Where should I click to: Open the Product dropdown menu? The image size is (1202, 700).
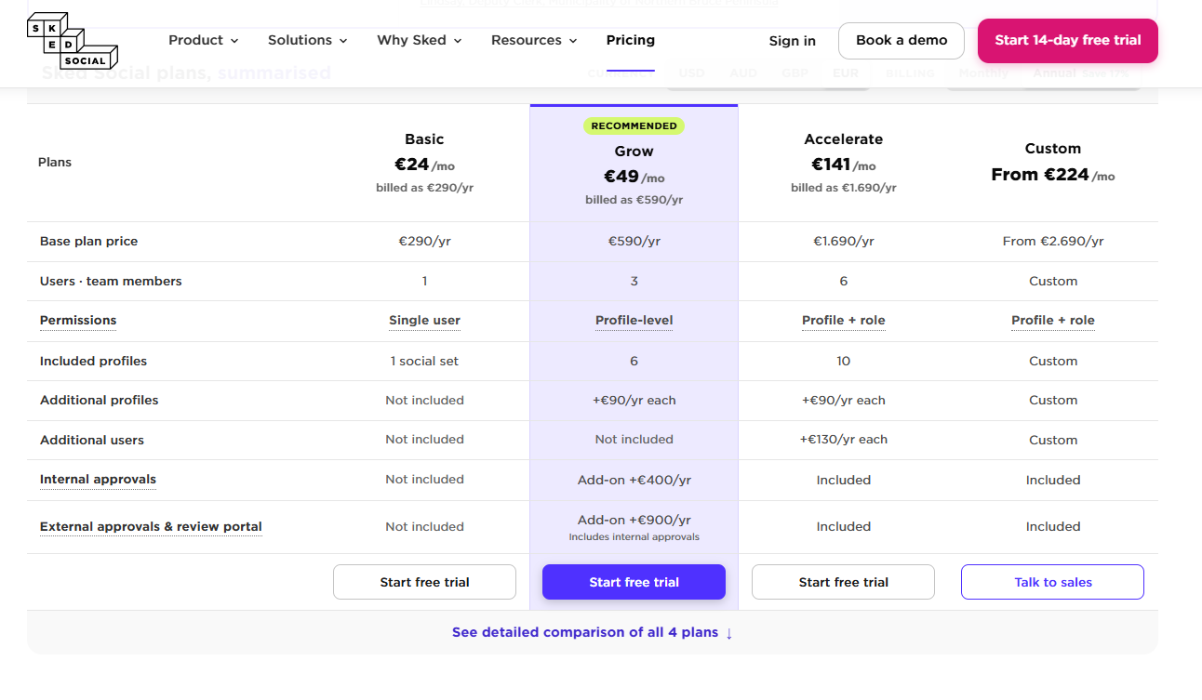click(x=203, y=40)
